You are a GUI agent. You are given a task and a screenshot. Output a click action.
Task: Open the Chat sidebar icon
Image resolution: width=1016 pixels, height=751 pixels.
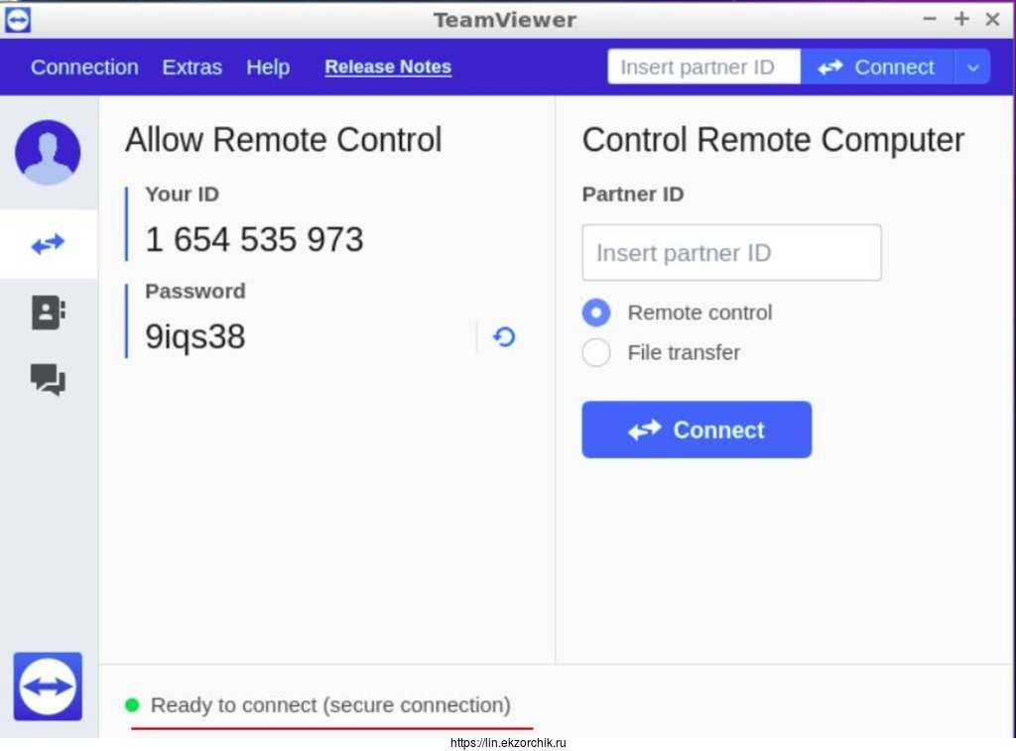point(48,379)
